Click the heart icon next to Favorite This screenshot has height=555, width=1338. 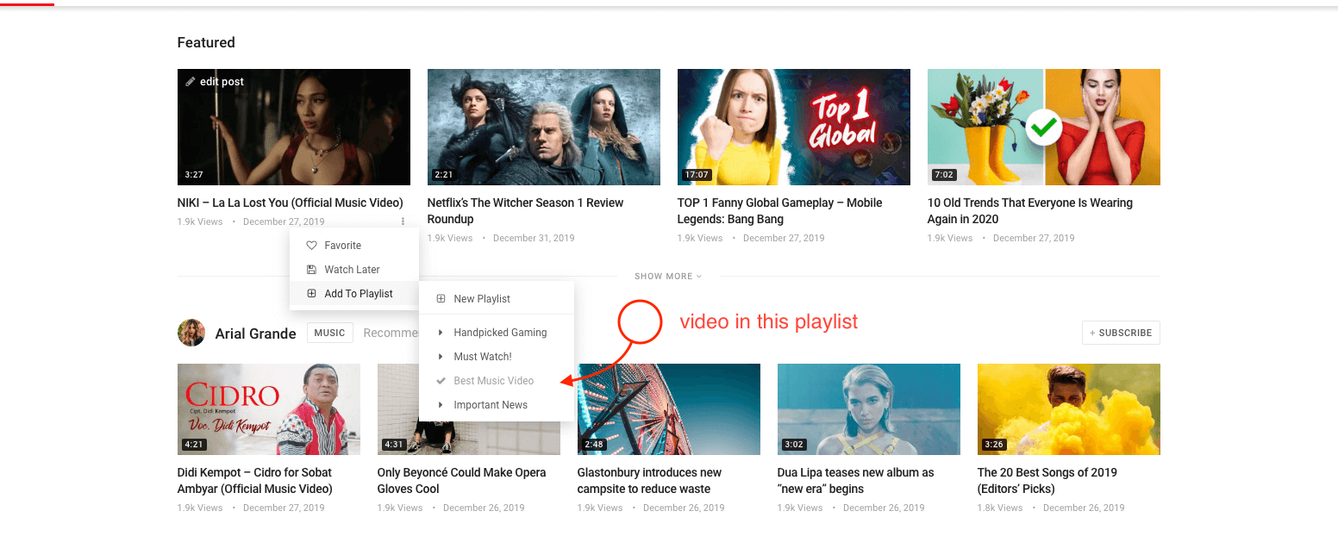312,246
